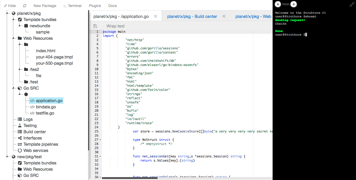Image resolution: width=356 pixels, height=180 pixels.
Task: Collapse the new/pkg/test tree node arrow
Action: click(x=7, y=157)
